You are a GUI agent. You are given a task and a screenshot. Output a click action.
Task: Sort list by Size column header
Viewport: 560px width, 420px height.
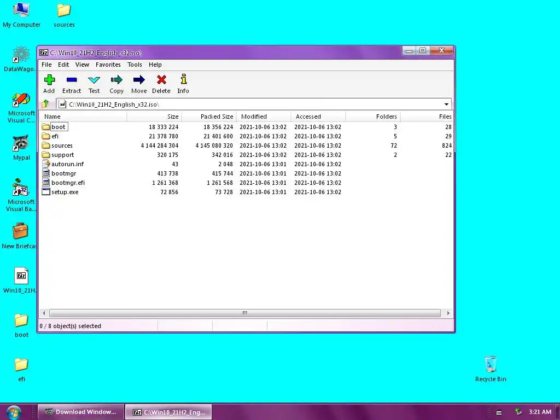(154, 116)
